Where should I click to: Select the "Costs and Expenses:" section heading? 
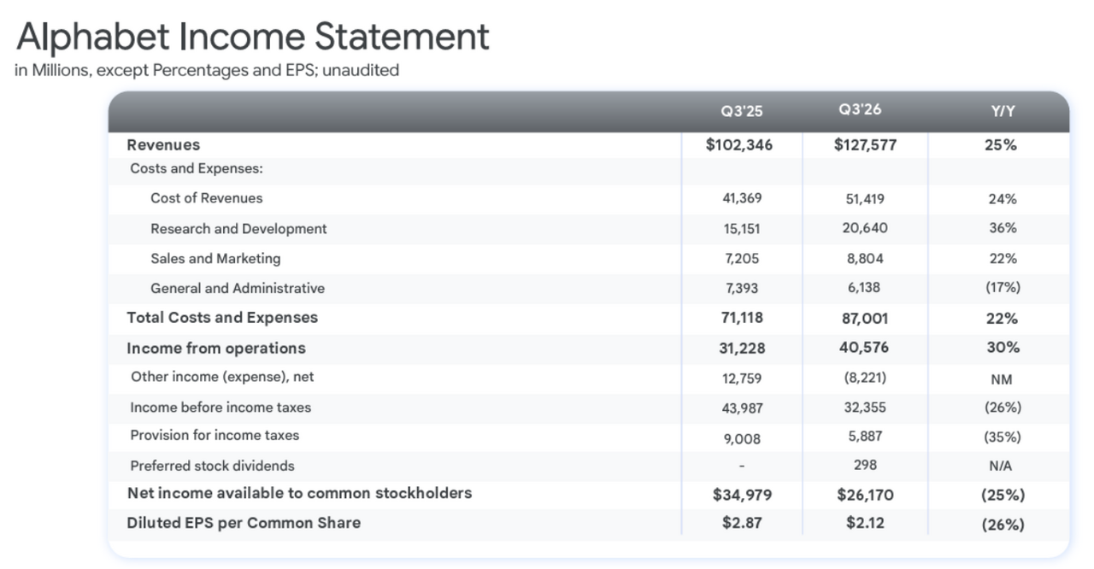coord(197,168)
